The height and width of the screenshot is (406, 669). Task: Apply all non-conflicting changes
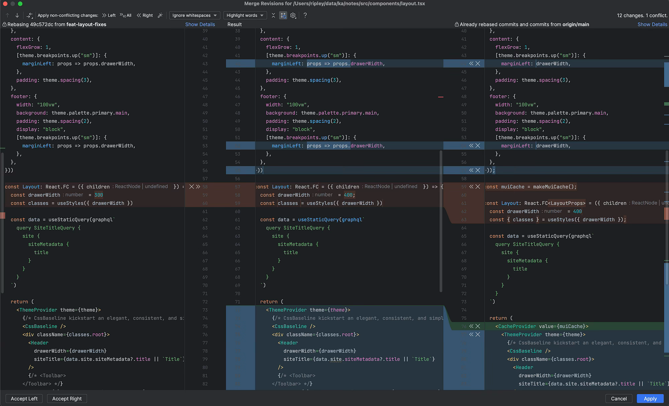126,15
